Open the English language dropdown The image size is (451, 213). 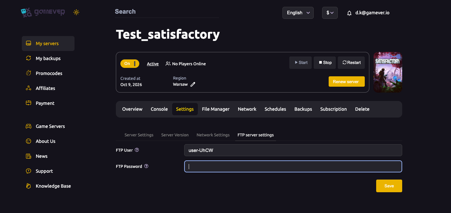298,13
